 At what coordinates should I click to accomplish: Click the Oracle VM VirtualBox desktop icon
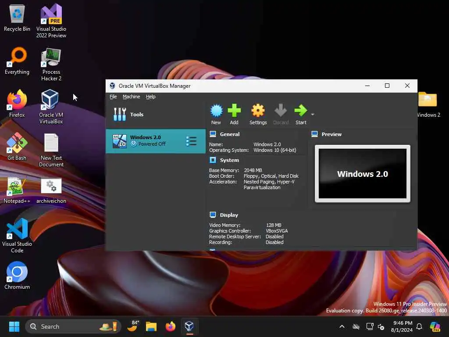click(x=51, y=107)
